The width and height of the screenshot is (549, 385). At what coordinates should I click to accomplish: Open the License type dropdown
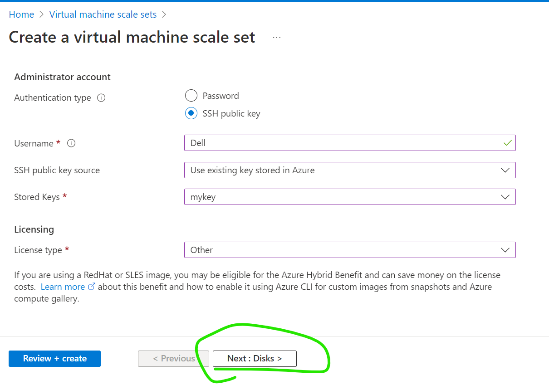click(350, 250)
